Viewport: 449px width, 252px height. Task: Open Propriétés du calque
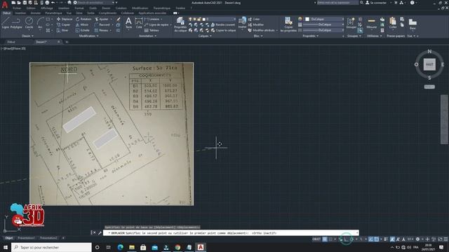point(180,24)
